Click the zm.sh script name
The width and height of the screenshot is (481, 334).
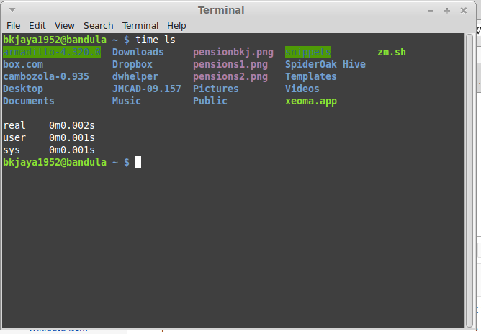pyautogui.click(x=392, y=52)
